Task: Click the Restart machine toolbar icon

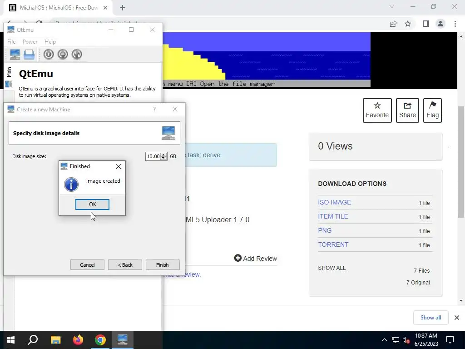Action: 76,55
